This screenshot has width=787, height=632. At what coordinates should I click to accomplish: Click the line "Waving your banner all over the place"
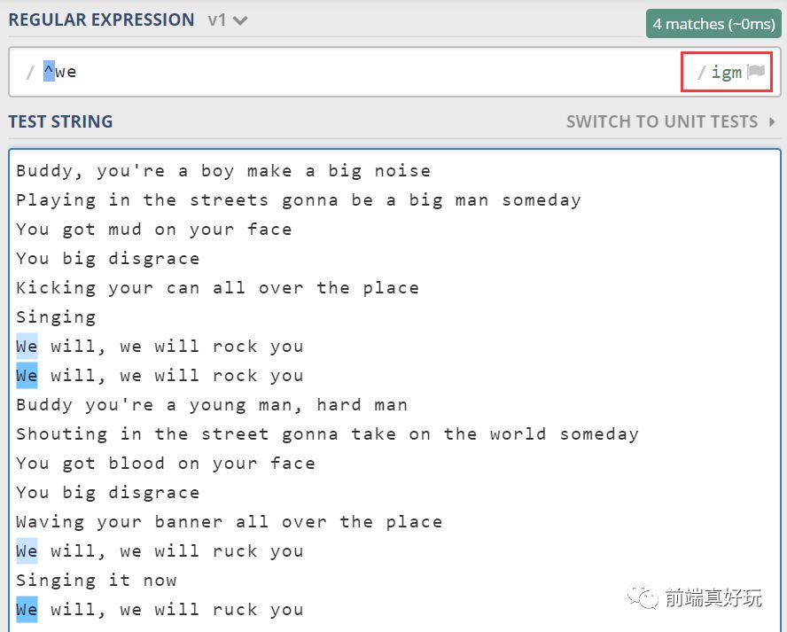coord(229,522)
